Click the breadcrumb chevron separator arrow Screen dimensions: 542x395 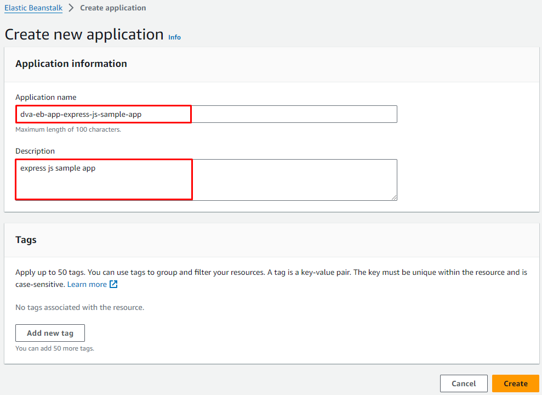(x=71, y=8)
